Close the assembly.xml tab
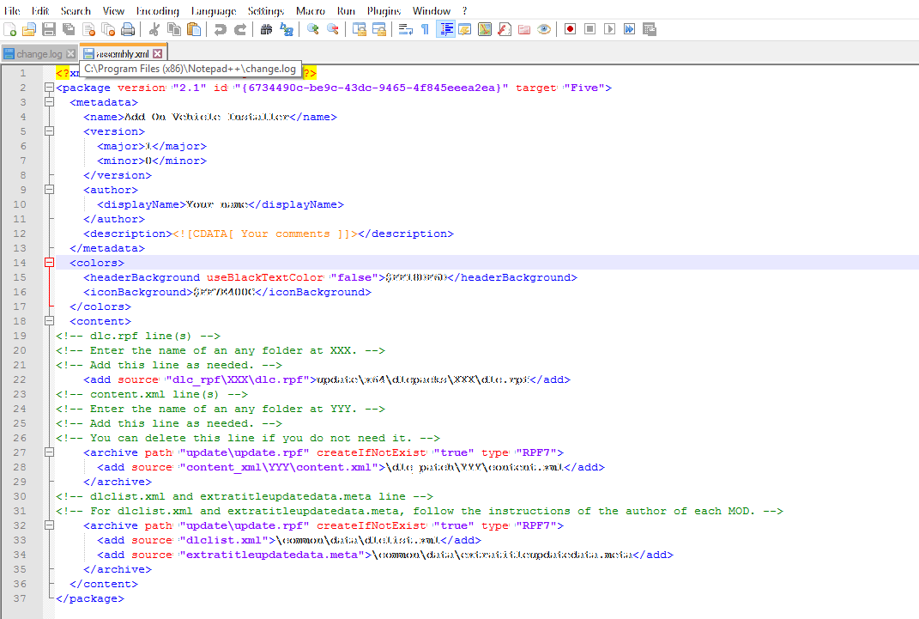This screenshot has width=919, height=619. coord(157,54)
